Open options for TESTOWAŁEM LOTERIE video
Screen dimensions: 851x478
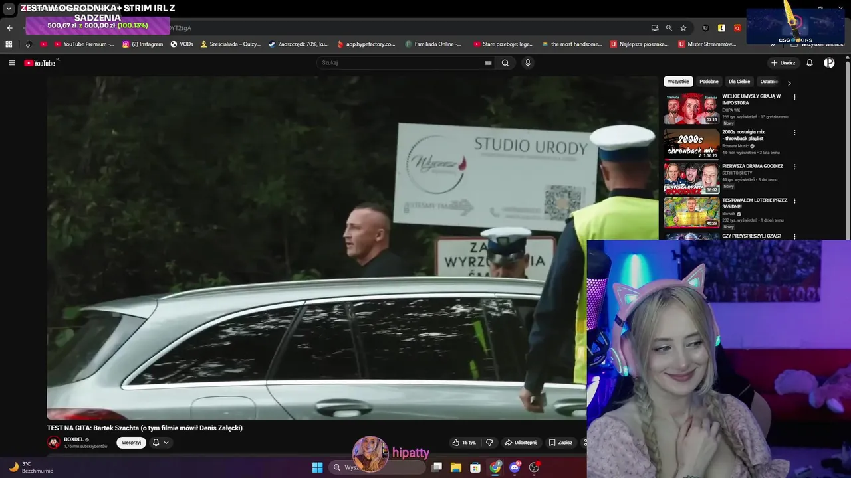click(x=794, y=200)
